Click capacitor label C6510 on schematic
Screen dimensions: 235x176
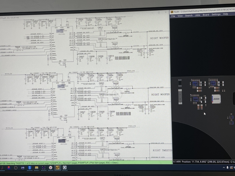click(111, 56)
